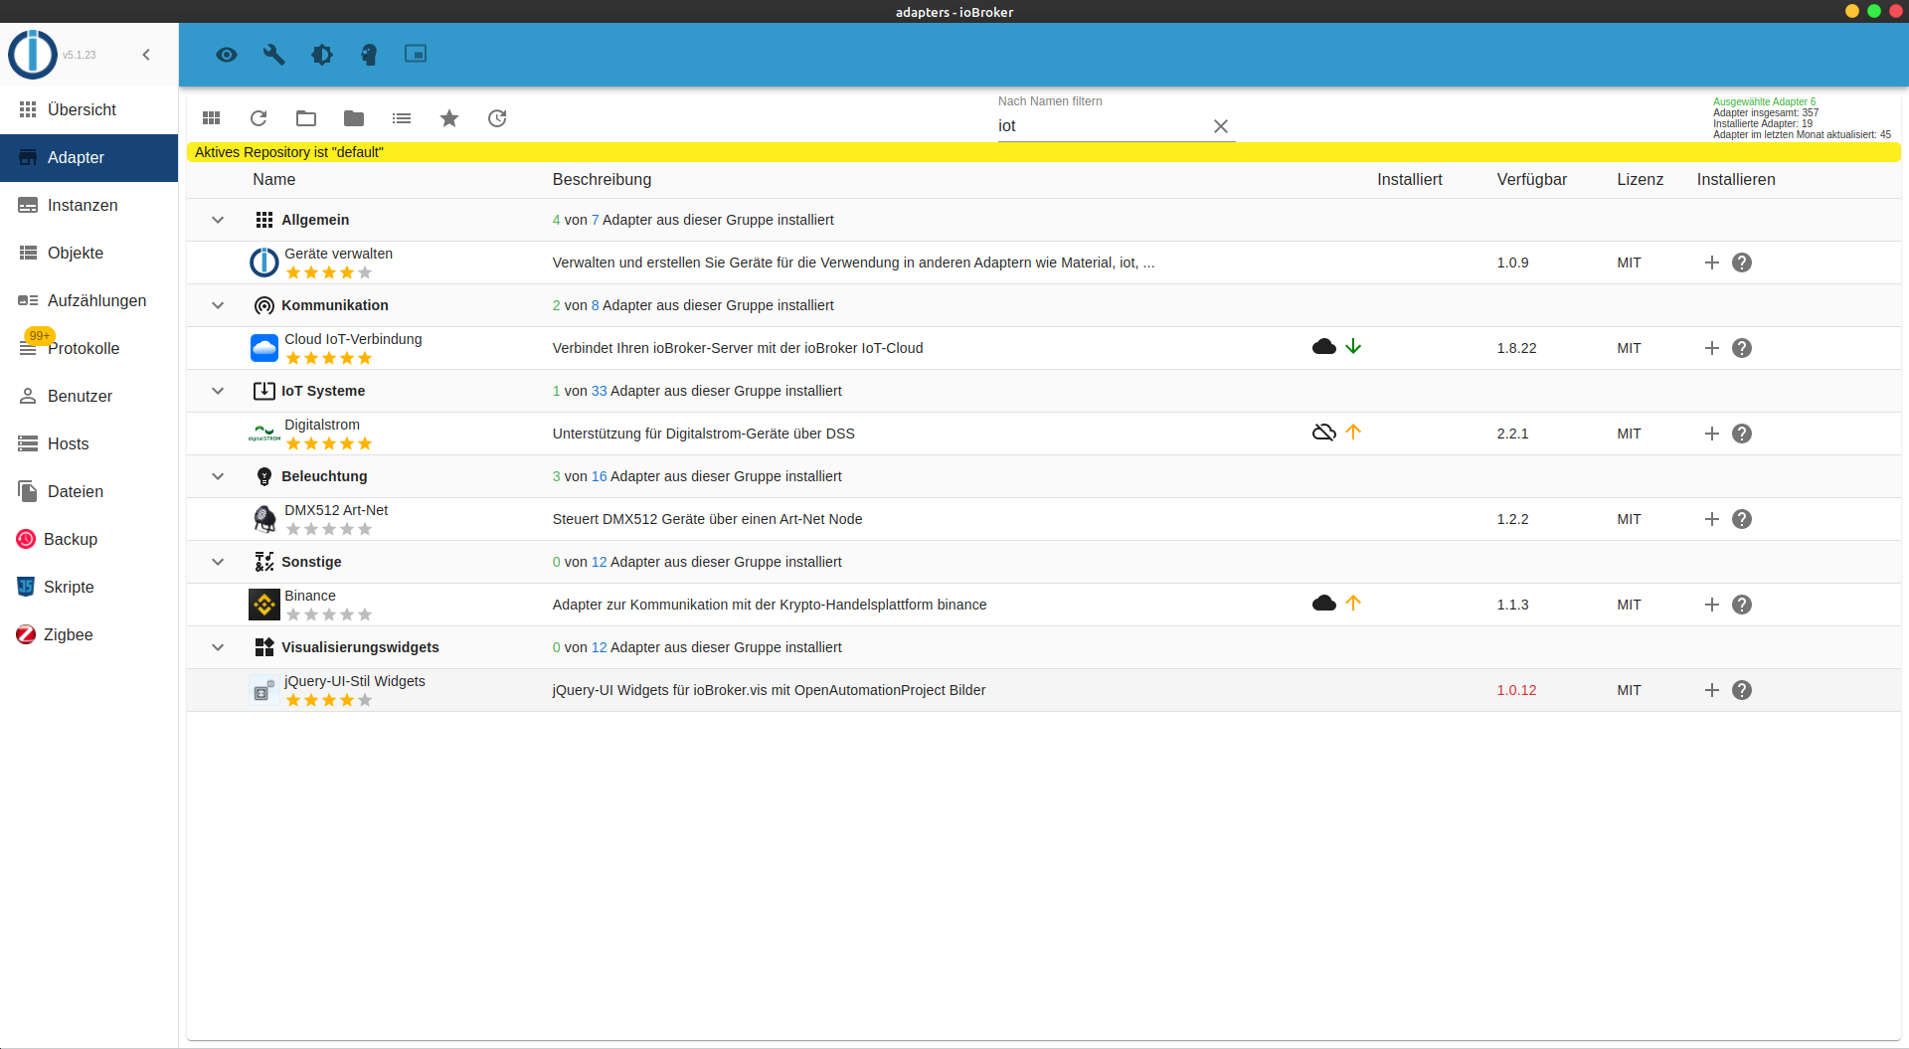Switch adapter list to tile view

(211, 118)
